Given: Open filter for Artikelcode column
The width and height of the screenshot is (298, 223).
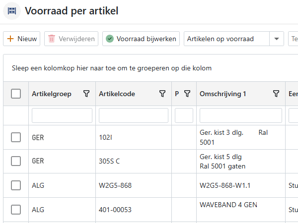Looking at the screenshot, I should tap(162, 94).
